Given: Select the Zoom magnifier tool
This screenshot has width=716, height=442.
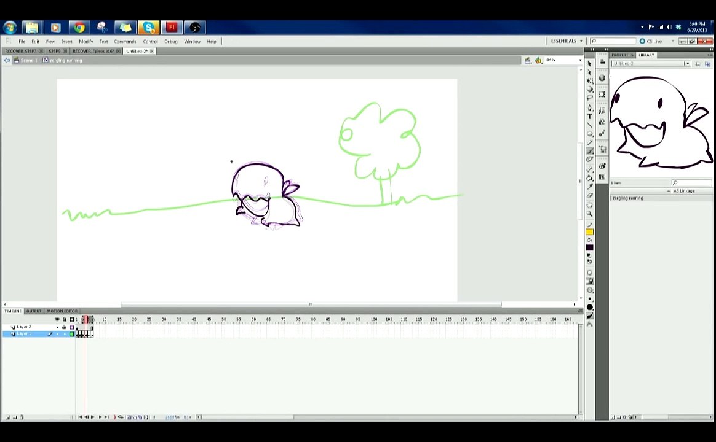Looking at the screenshot, I should pos(589,214).
